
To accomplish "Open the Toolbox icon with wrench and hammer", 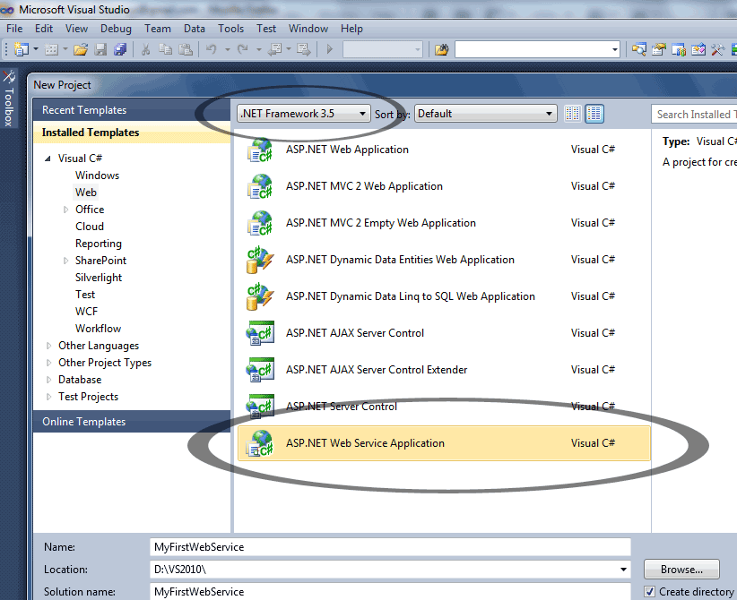I will 718,49.
